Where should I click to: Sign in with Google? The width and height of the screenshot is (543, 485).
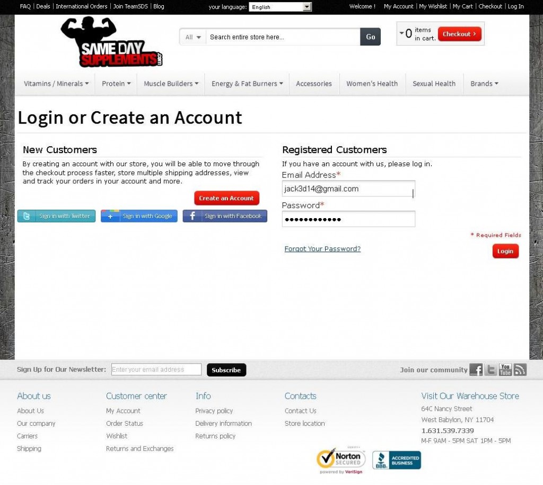(139, 216)
